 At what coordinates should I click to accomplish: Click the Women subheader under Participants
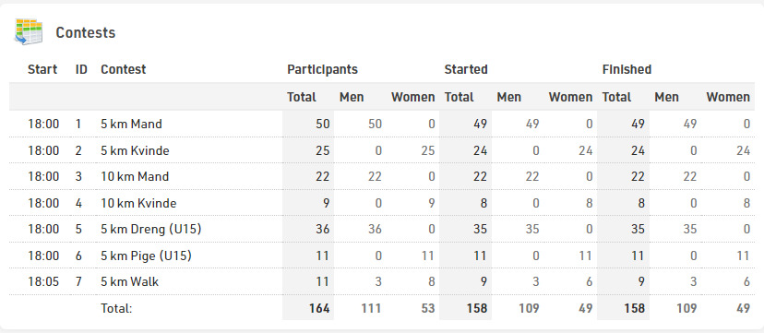click(412, 98)
